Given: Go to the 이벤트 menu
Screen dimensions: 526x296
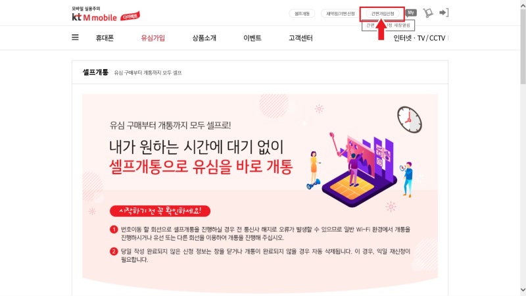Looking at the screenshot, I should point(252,38).
